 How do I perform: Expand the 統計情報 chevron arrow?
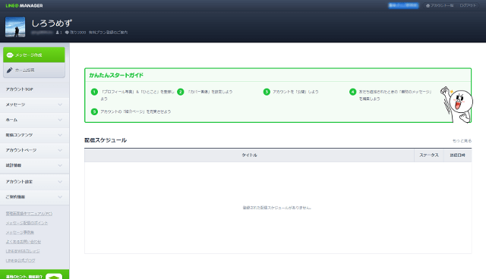click(60, 165)
